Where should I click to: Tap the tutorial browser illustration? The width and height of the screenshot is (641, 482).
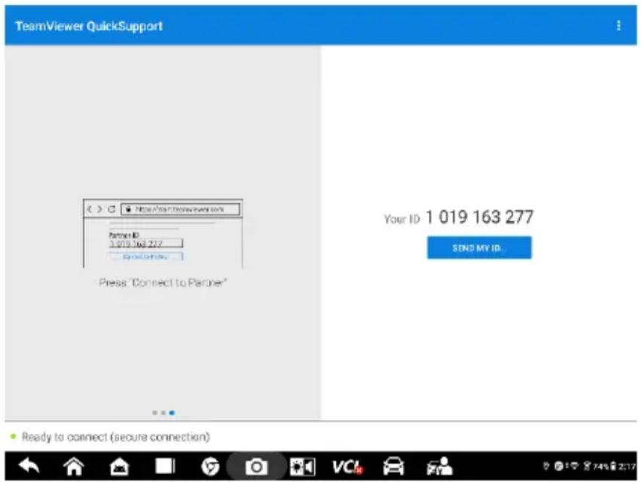tap(163, 233)
